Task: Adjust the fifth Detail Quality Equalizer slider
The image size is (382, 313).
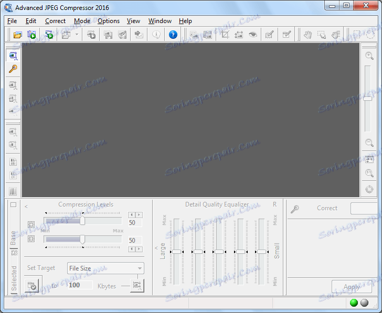Action: click(261, 252)
